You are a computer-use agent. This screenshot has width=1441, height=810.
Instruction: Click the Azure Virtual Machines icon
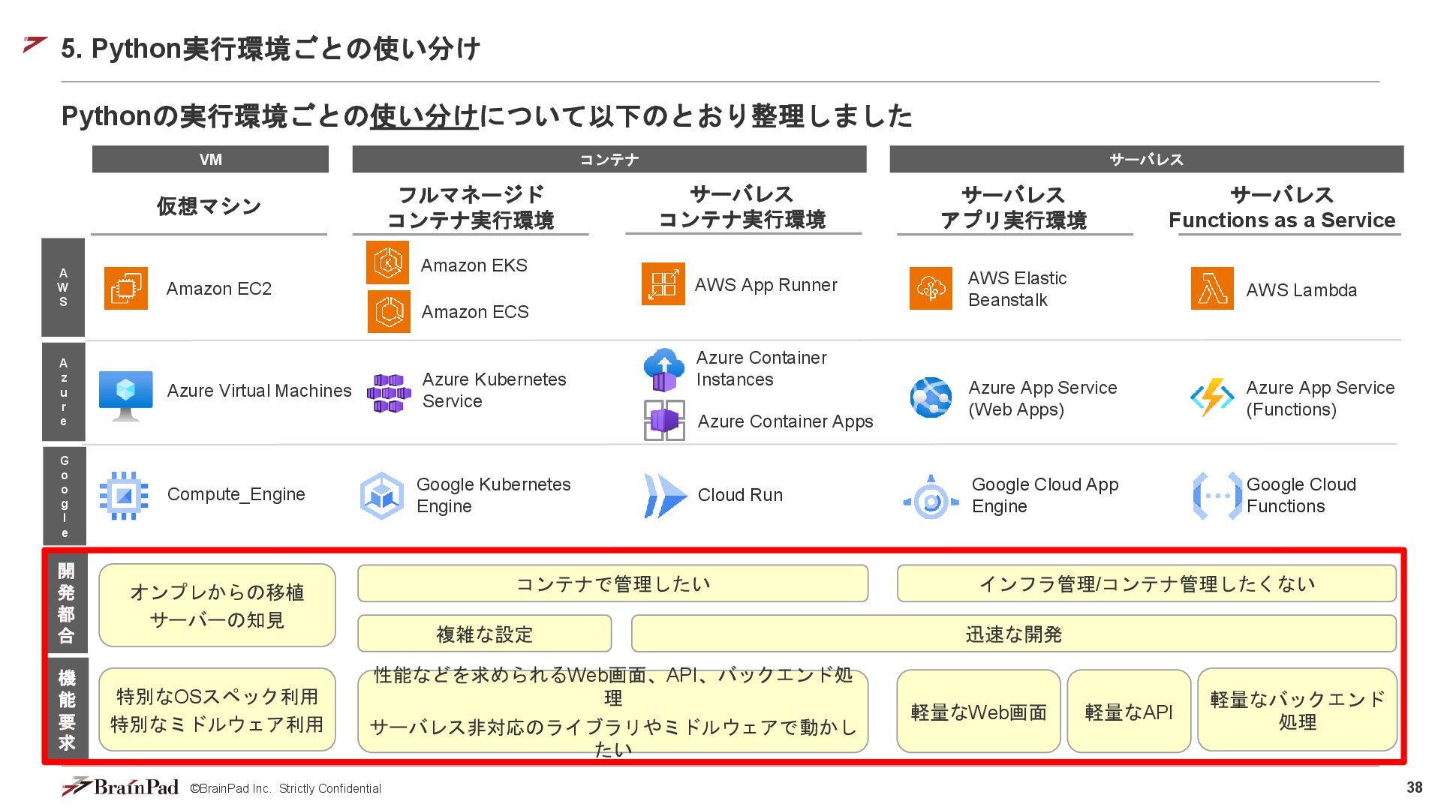coord(126,395)
